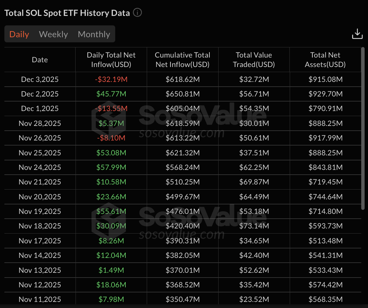Viewport: 368px width, 308px height.
Task: Select the Nov 21,2025 date cell
Action: pos(40,182)
